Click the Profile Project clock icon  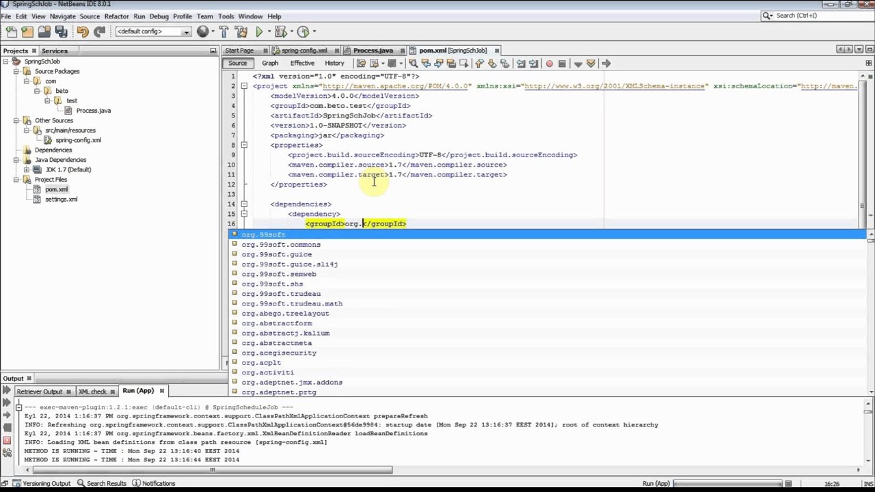pos(303,31)
